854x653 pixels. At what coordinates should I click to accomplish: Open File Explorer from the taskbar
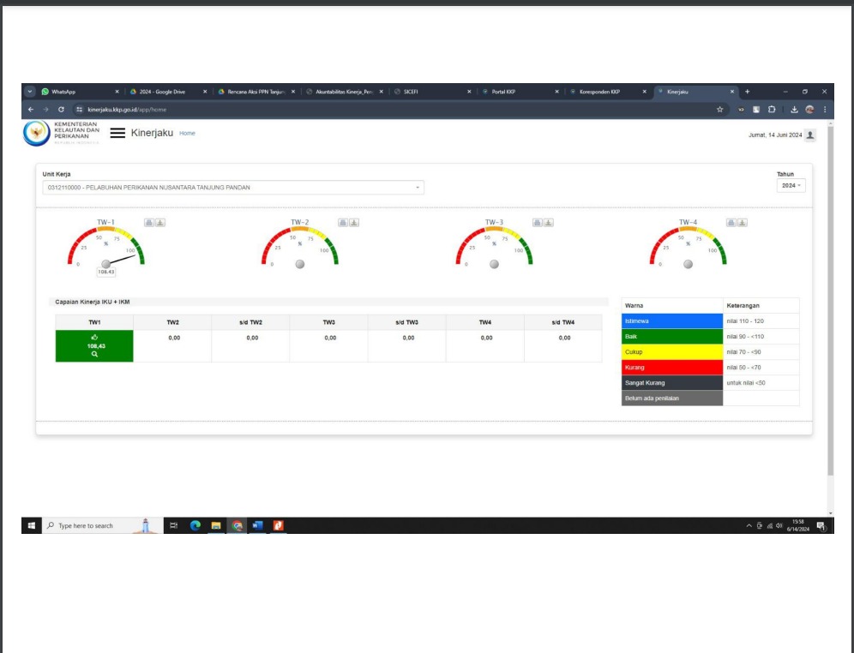point(216,525)
